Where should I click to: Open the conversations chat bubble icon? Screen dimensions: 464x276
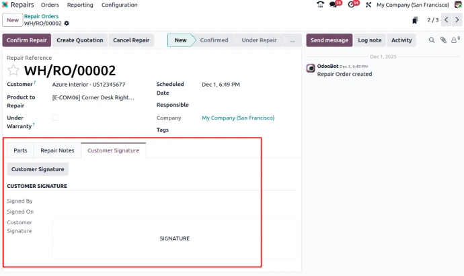pyautogui.click(x=334, y=5)
